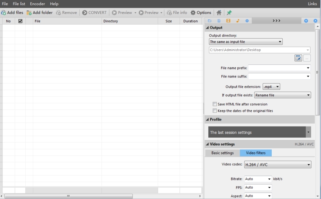Image resolution: width=321 pixels, height=199 pixels.
Task: Open the blue gear settings tab icon
Action: pos(247,21)
